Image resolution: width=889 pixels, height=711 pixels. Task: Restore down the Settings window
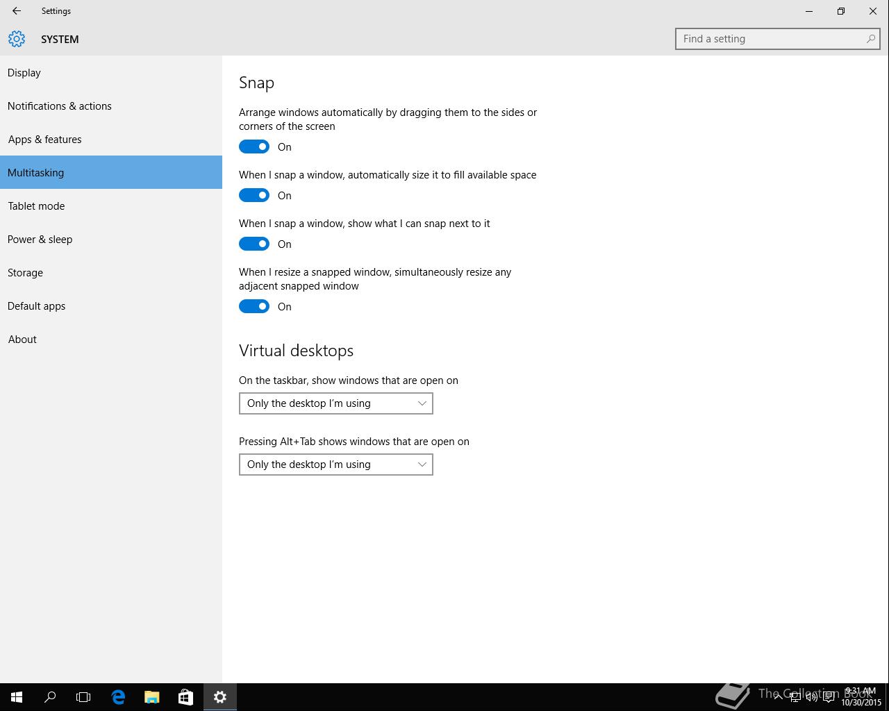(x=841, y=11)
